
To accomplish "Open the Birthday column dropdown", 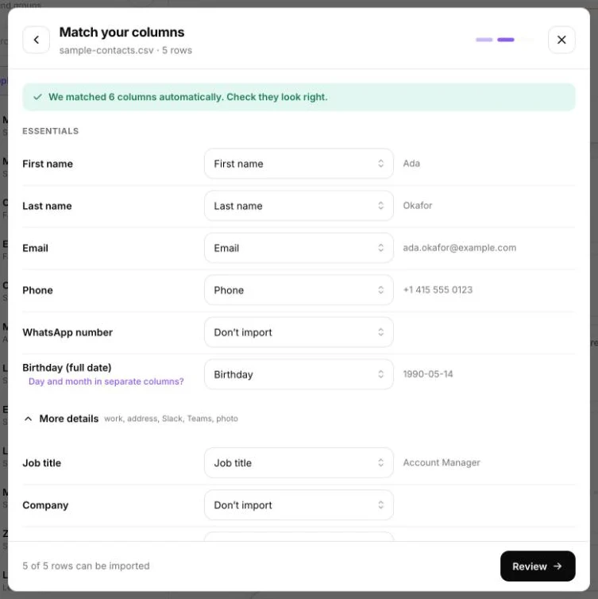I will (299, 374).
